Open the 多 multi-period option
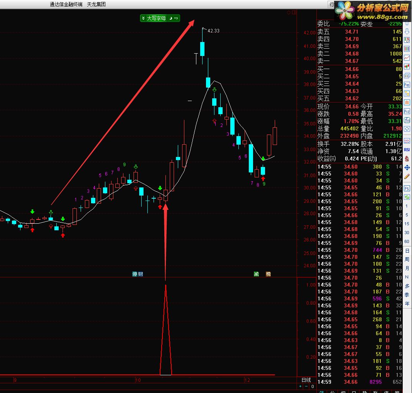This screenshot has height=393, width=412. [407, 286]
